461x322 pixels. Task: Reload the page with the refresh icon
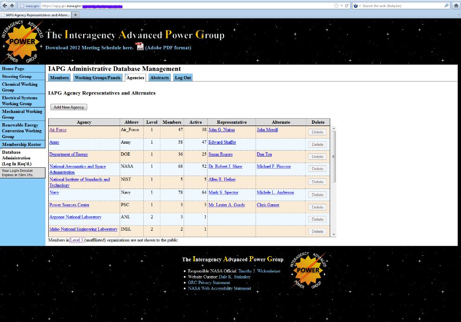point(346,6)
